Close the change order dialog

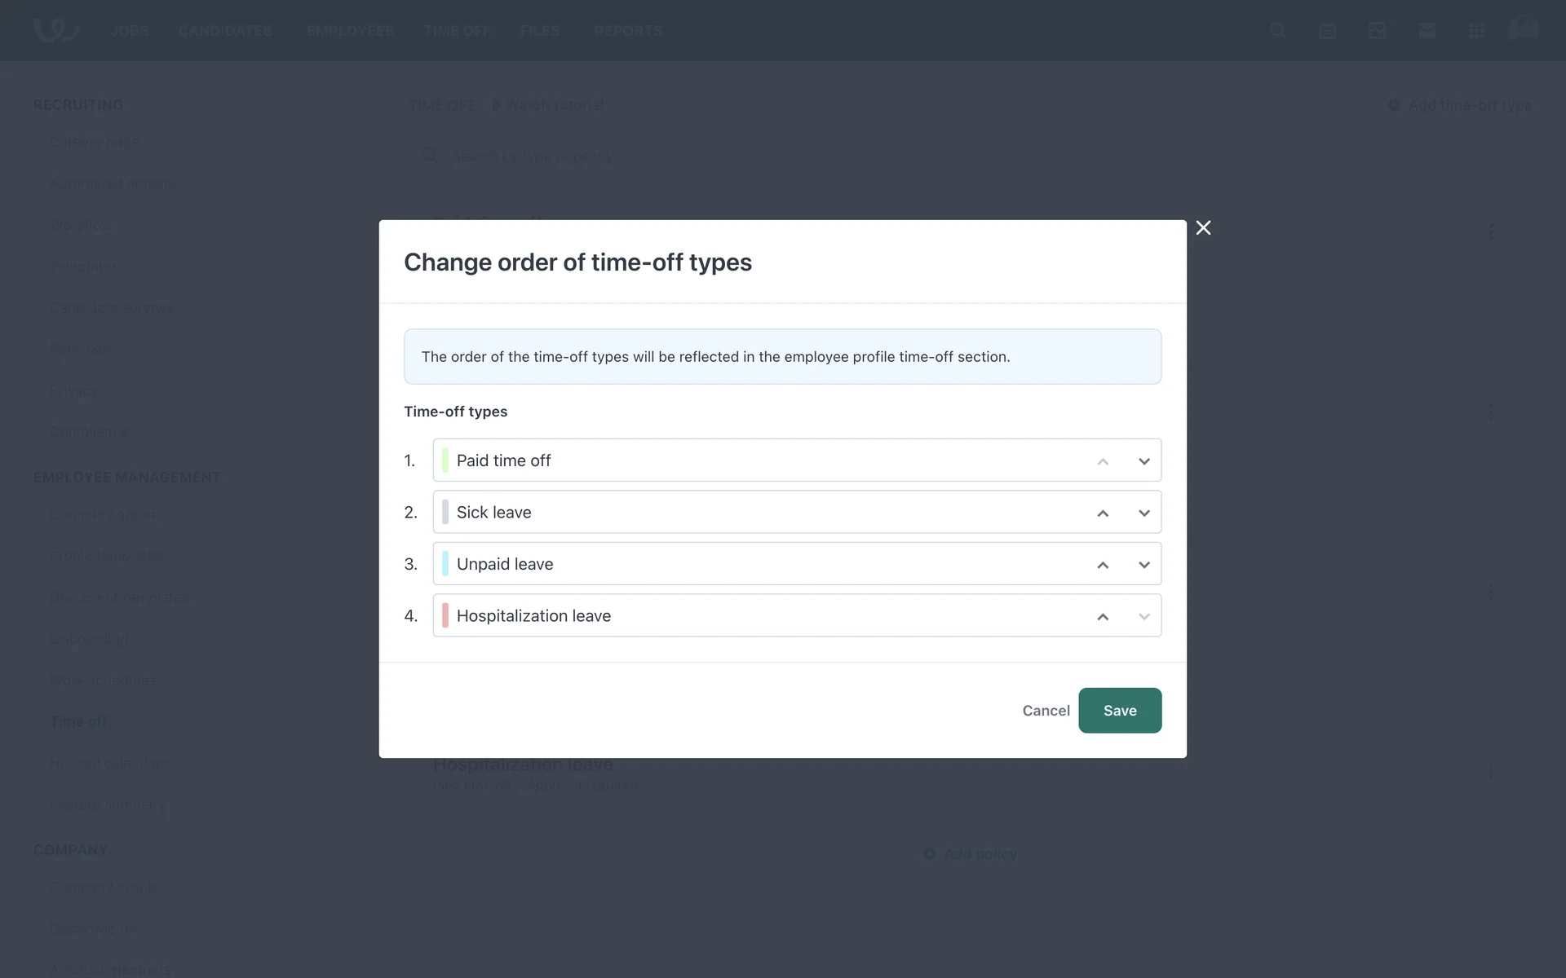pyautogui.click(x=1203, y=228)
